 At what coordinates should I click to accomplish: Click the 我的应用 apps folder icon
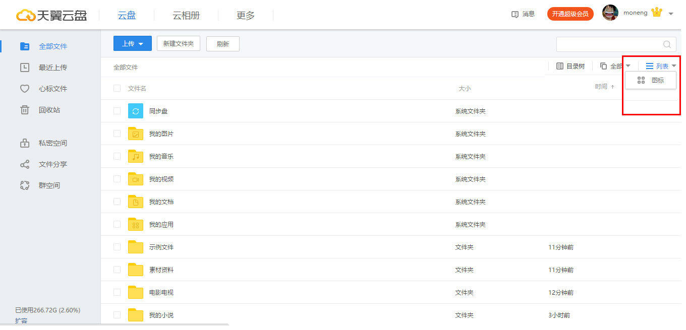pos(135,224)
